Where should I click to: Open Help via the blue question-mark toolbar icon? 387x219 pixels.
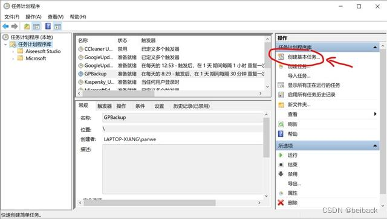(48, 26)
